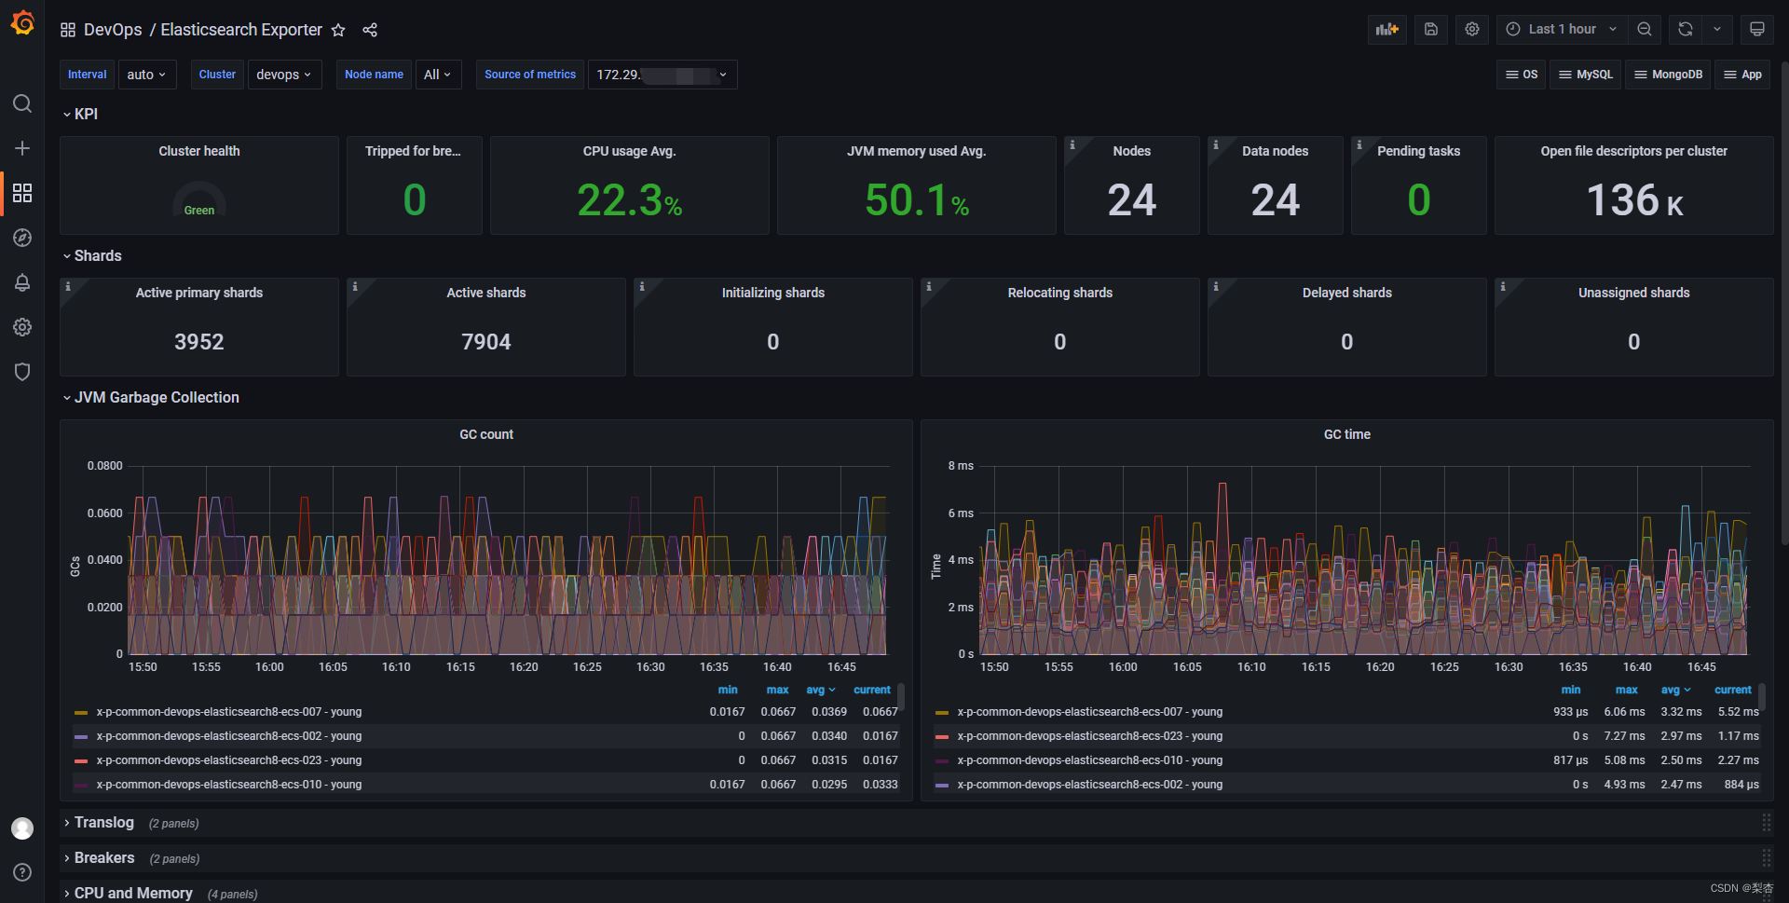Click the Create plus icon in sidebar
Screen dimensions: 1789x903
pos(22,148)
